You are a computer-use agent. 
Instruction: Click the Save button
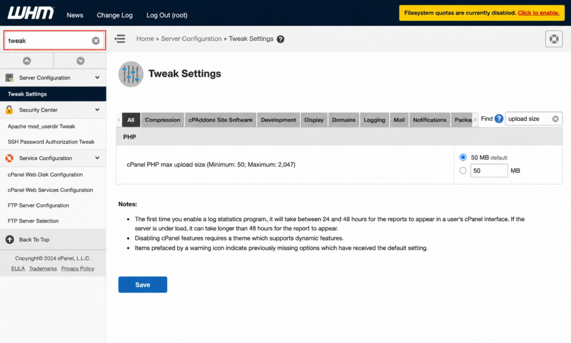(x=143, y=284)
